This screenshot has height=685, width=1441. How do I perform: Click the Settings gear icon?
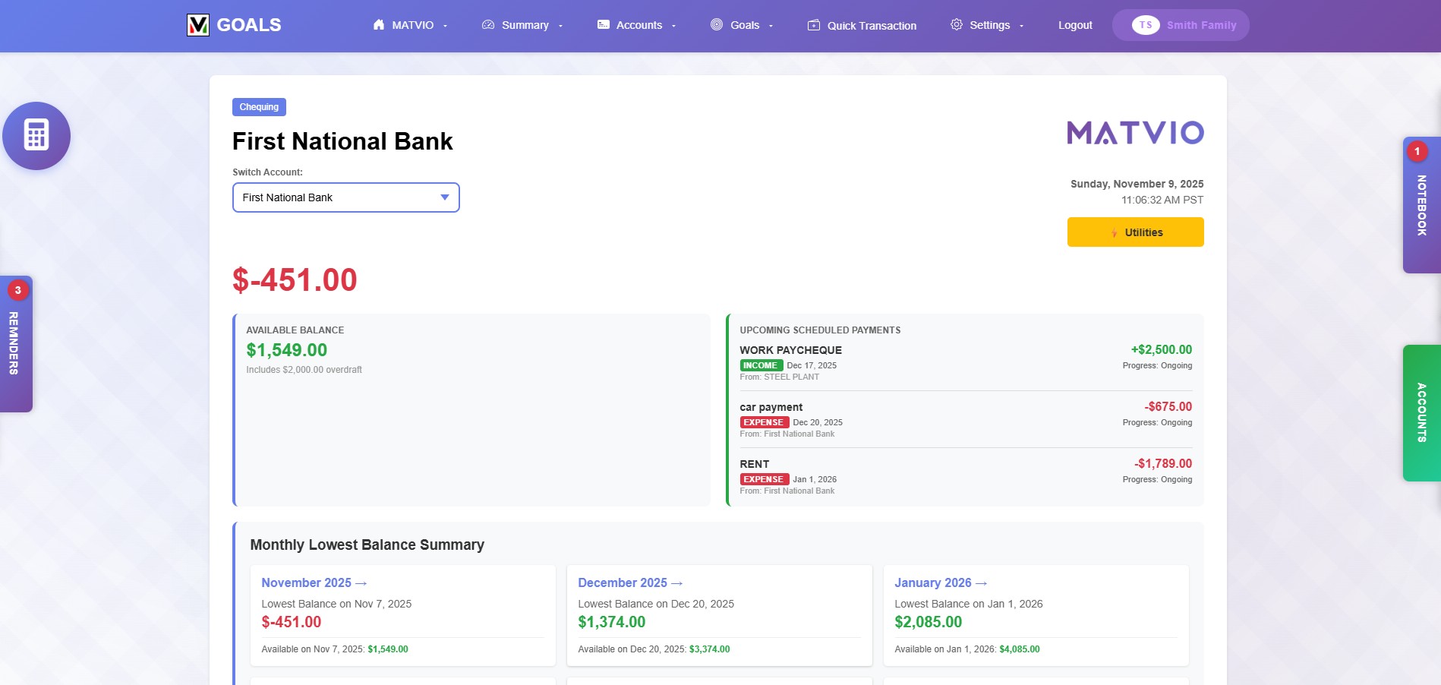coord(957,25)
